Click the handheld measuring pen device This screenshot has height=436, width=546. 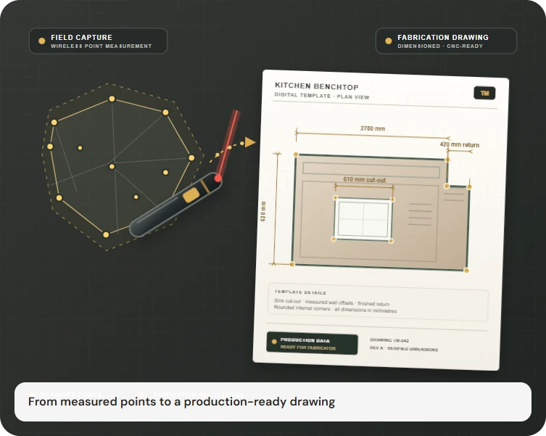(x=175, y=205)
